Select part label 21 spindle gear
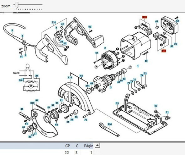The image size is (185, 155). click(61, 100)
